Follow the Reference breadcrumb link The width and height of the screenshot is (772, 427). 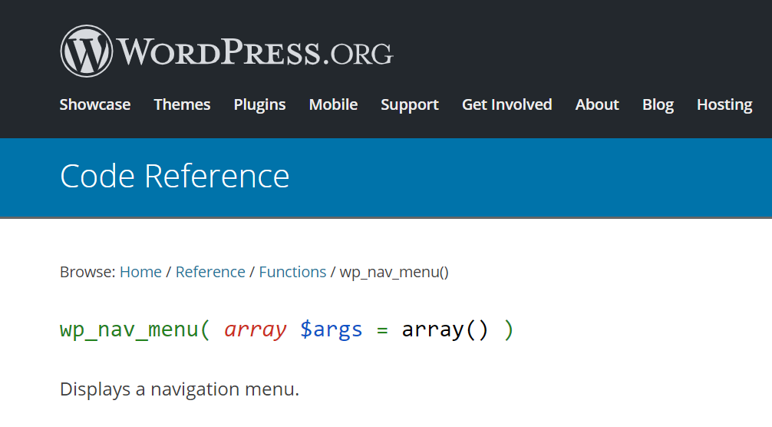point(210,272)
